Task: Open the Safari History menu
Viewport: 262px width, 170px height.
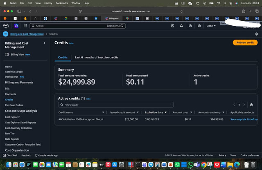Action: (48, 3)
